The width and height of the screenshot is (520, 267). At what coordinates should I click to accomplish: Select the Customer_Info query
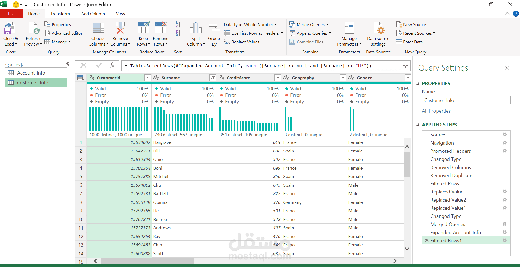pos(36,82)
